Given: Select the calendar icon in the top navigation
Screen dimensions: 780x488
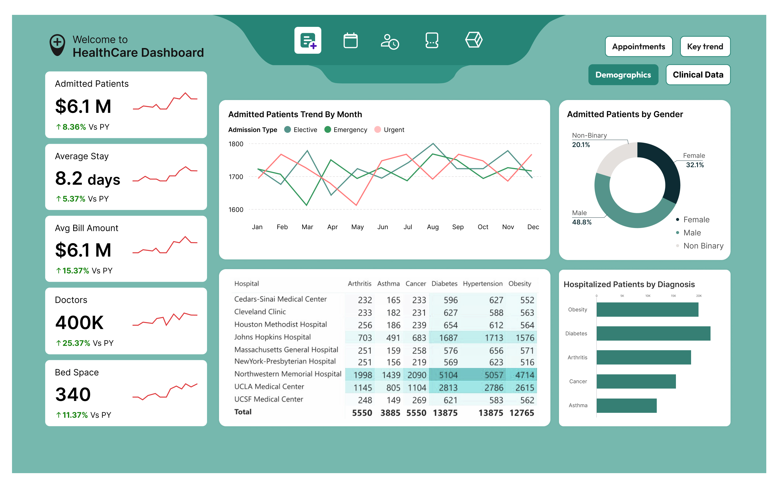Looking at the screenshot, I should [x=351, y=40].
